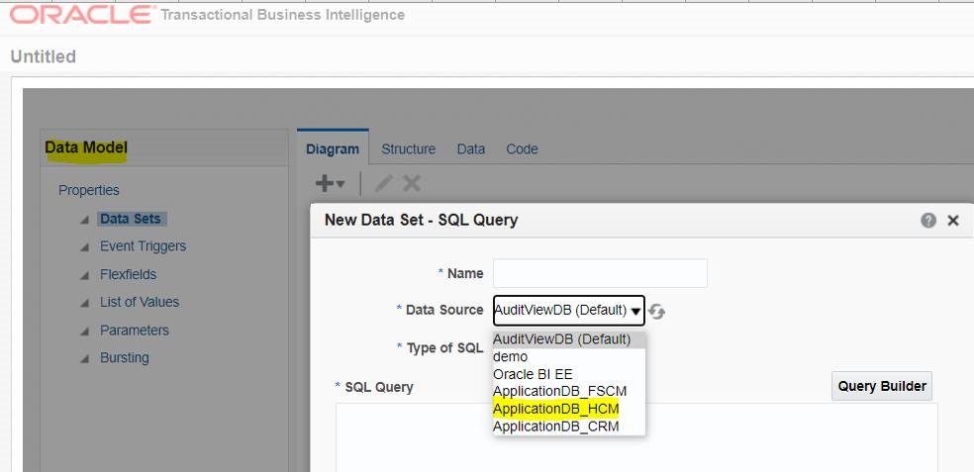Click the edit pencil icon in Diagram toolbar
Image resolution: width=974 pixels, height=472 pixels.
pos(384,183)
